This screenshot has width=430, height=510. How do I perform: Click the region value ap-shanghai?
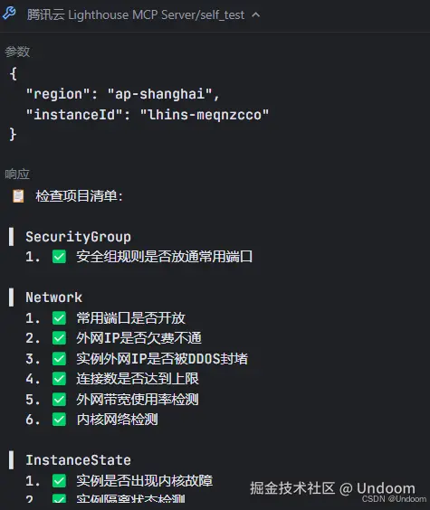160,94
